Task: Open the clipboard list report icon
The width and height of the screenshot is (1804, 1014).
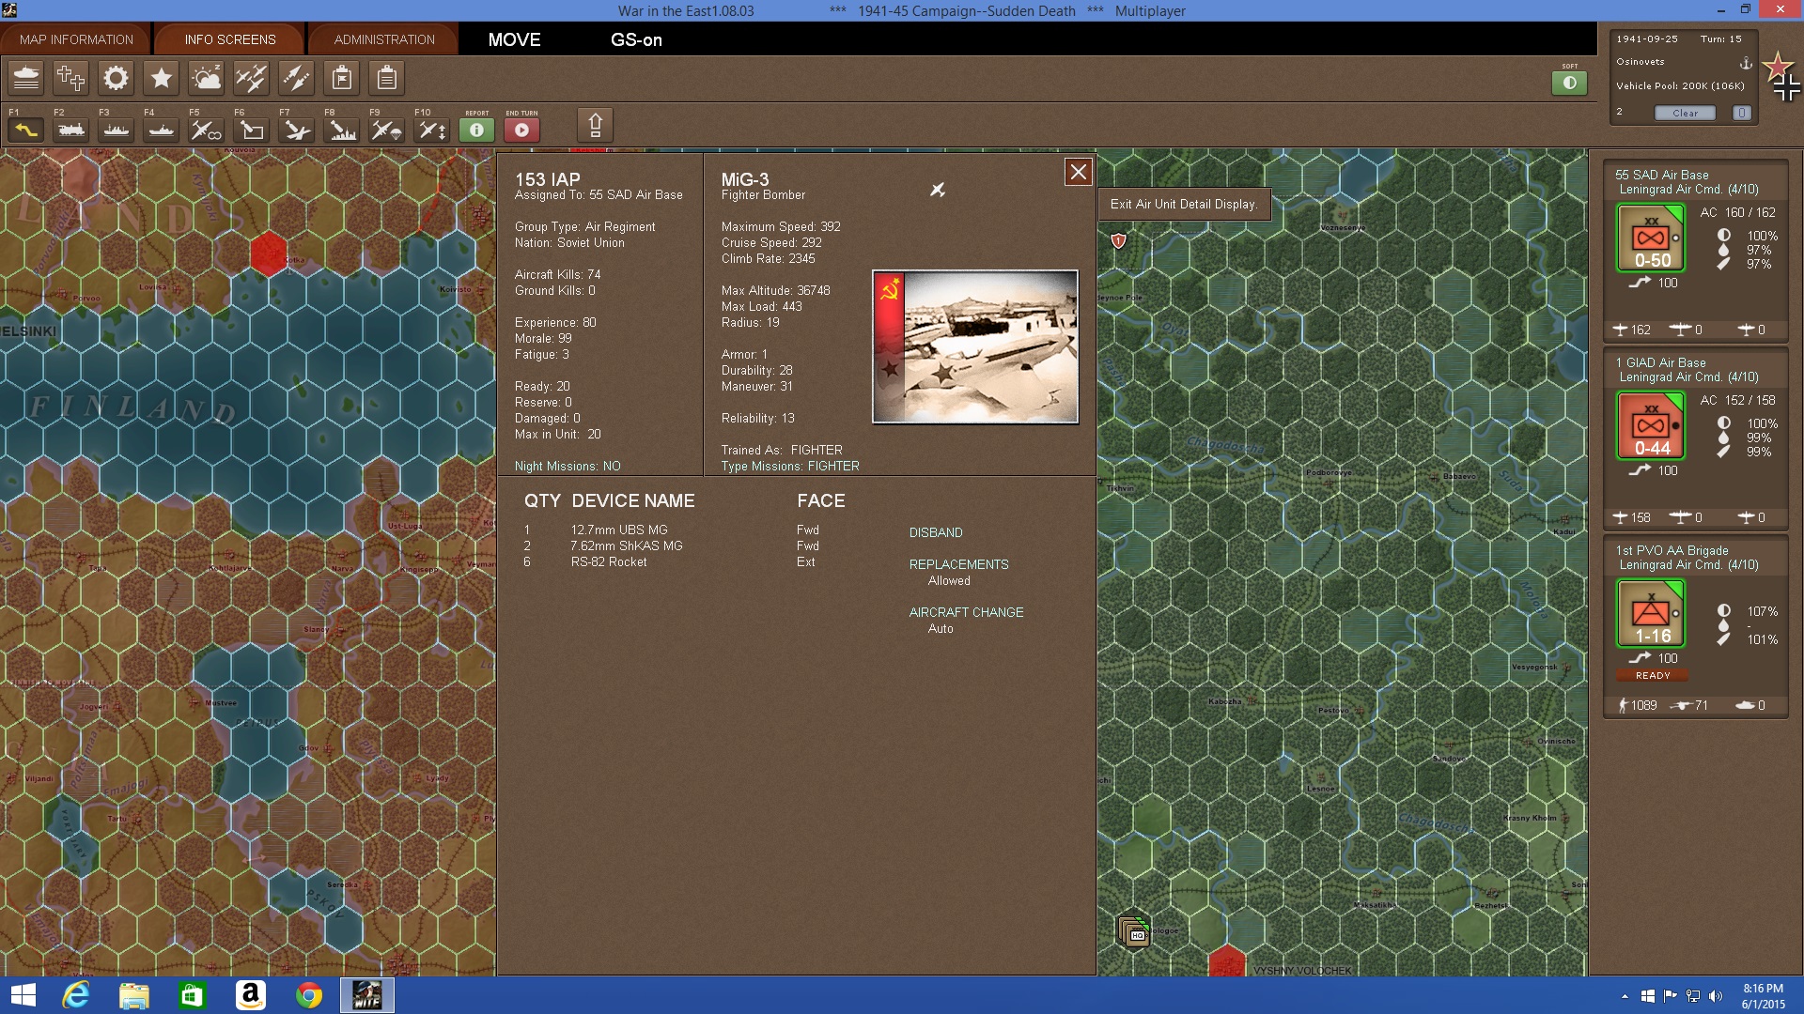Action: tap(386, 78)
